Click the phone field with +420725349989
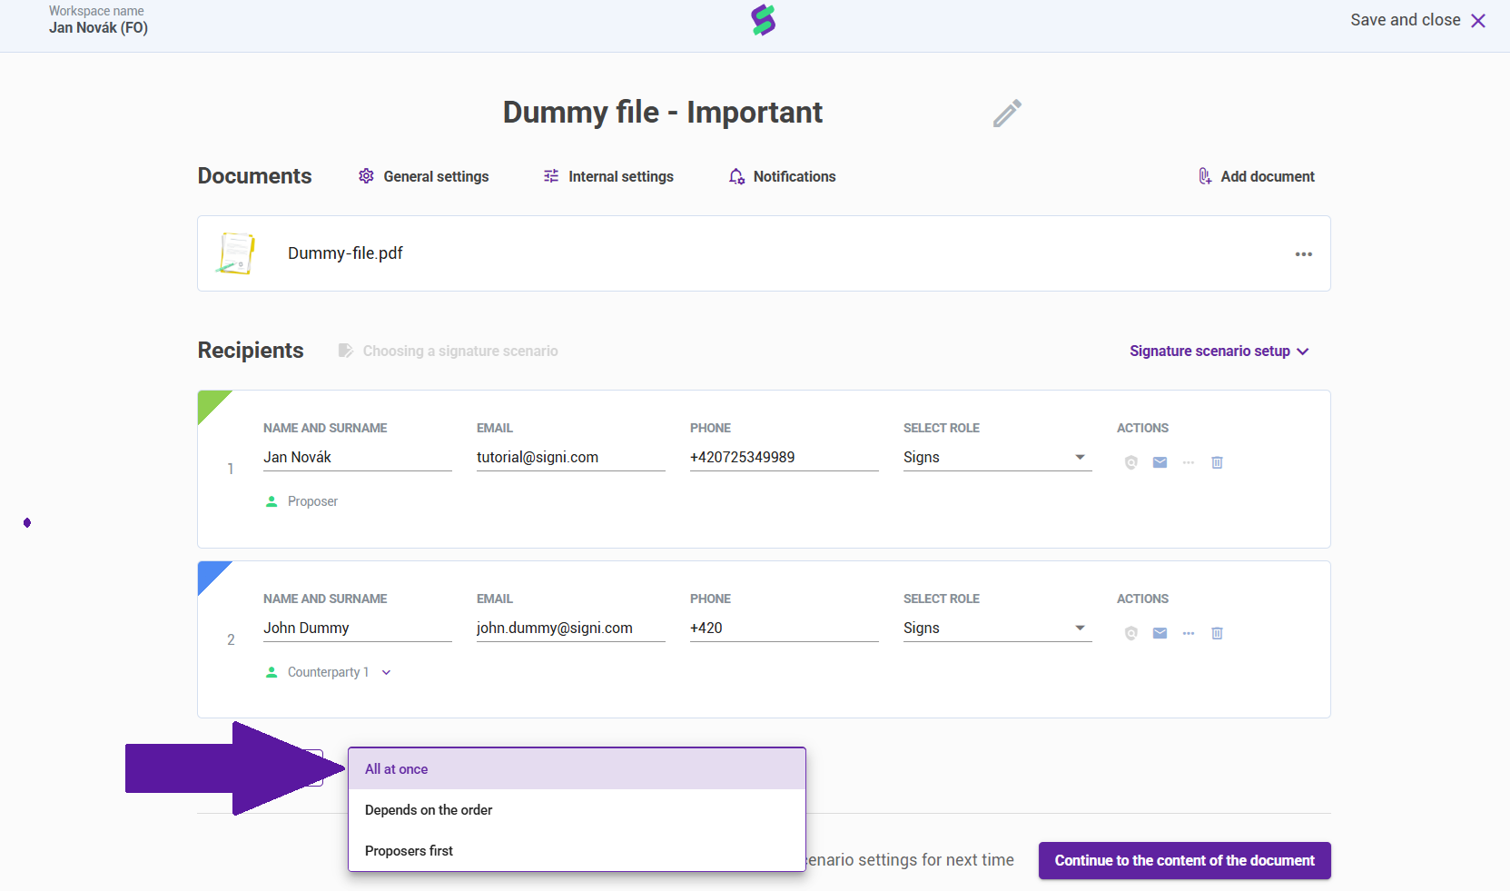The image size is (1510, 891). tap(785, 457)
